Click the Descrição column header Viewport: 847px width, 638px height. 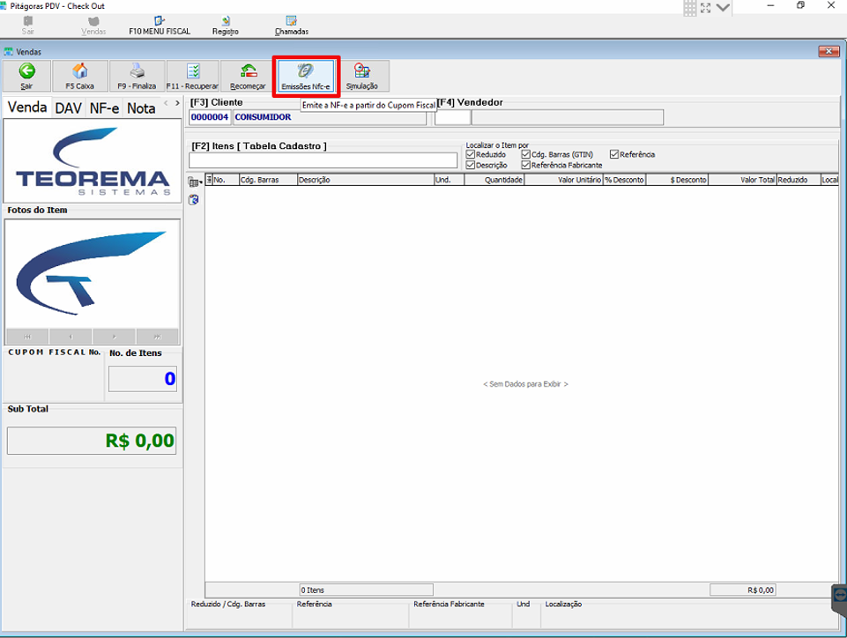pyautogui.click(x=366, y=180)
